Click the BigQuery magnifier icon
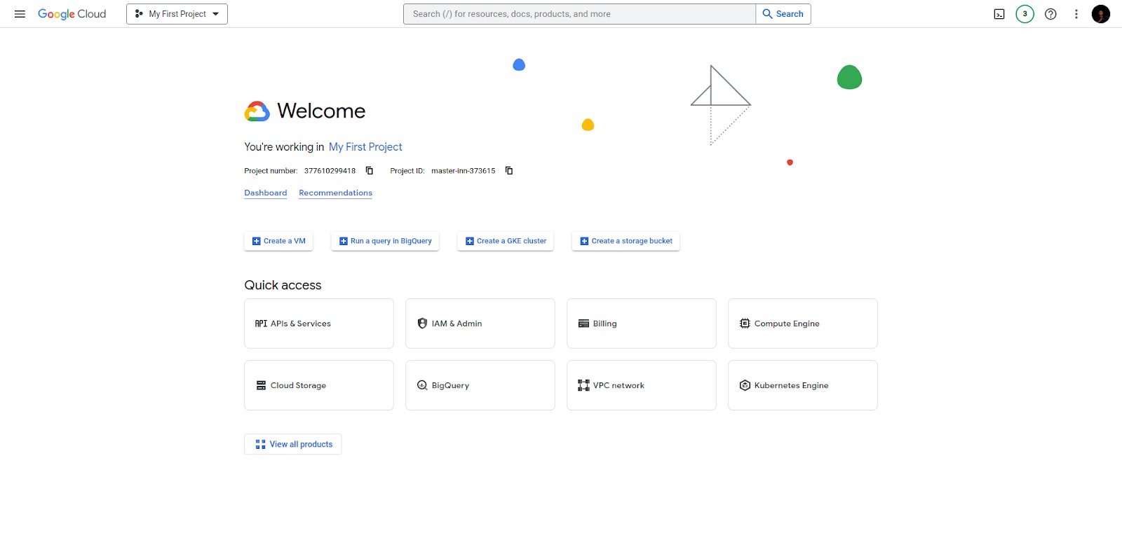Screen dimensions: 1122x554 click(422, 385)
